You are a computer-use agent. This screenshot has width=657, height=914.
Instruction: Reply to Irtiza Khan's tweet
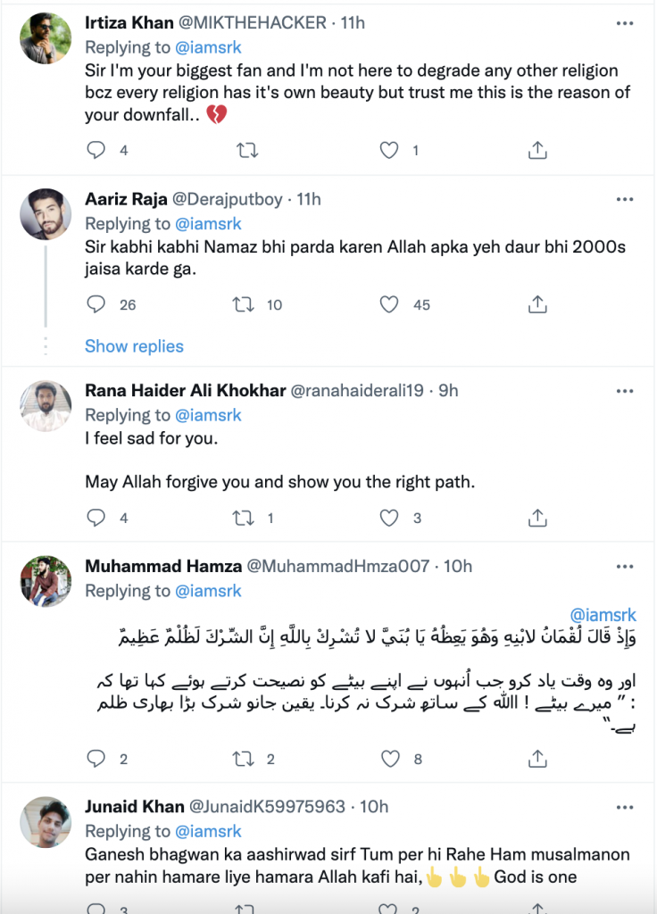(x=96, y=151)
